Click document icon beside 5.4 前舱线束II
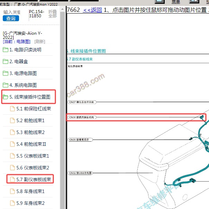This screenshot has width=209, height=209. pos(12,144)
